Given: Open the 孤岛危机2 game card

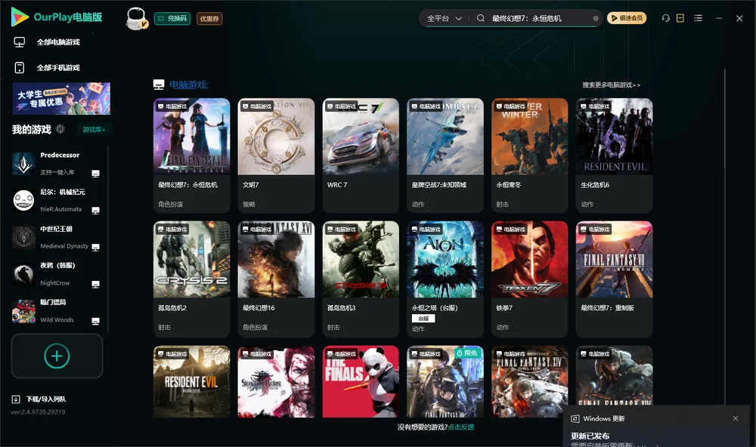Looking at the screenshot, I should pyautogui.click(x=191, y=279).
